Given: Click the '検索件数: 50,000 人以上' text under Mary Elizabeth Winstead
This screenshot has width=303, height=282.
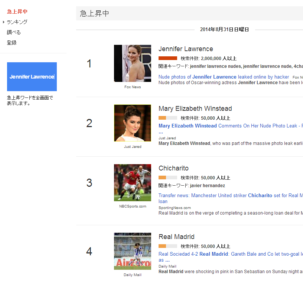Looking at the screenshot, I should pyautogui.click(x=205, y=118).
